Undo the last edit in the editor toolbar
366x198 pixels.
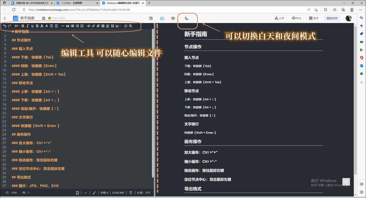(5, 26)
